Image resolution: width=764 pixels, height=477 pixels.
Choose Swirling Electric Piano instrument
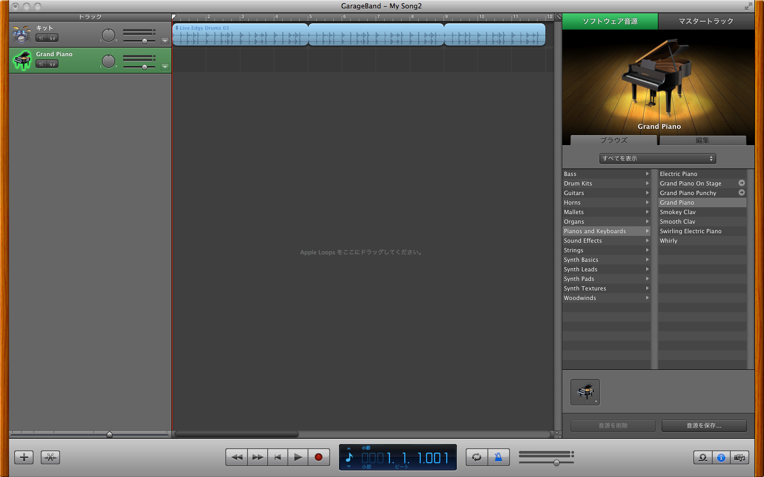tap(702, 231)
